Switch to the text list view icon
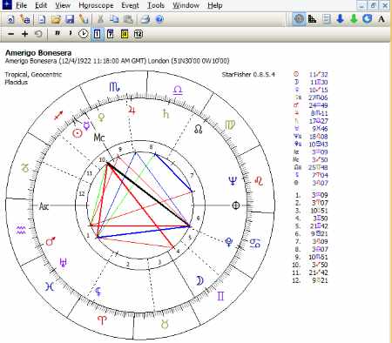This screenshot has height=343, width=392. [327, 19]
